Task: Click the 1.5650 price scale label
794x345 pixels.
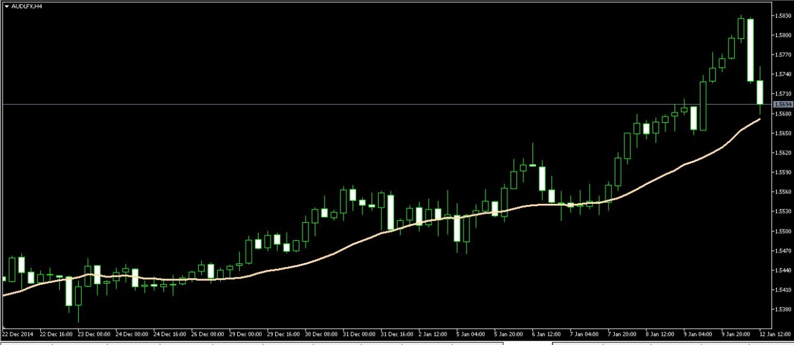Action: tap(783, 133)
